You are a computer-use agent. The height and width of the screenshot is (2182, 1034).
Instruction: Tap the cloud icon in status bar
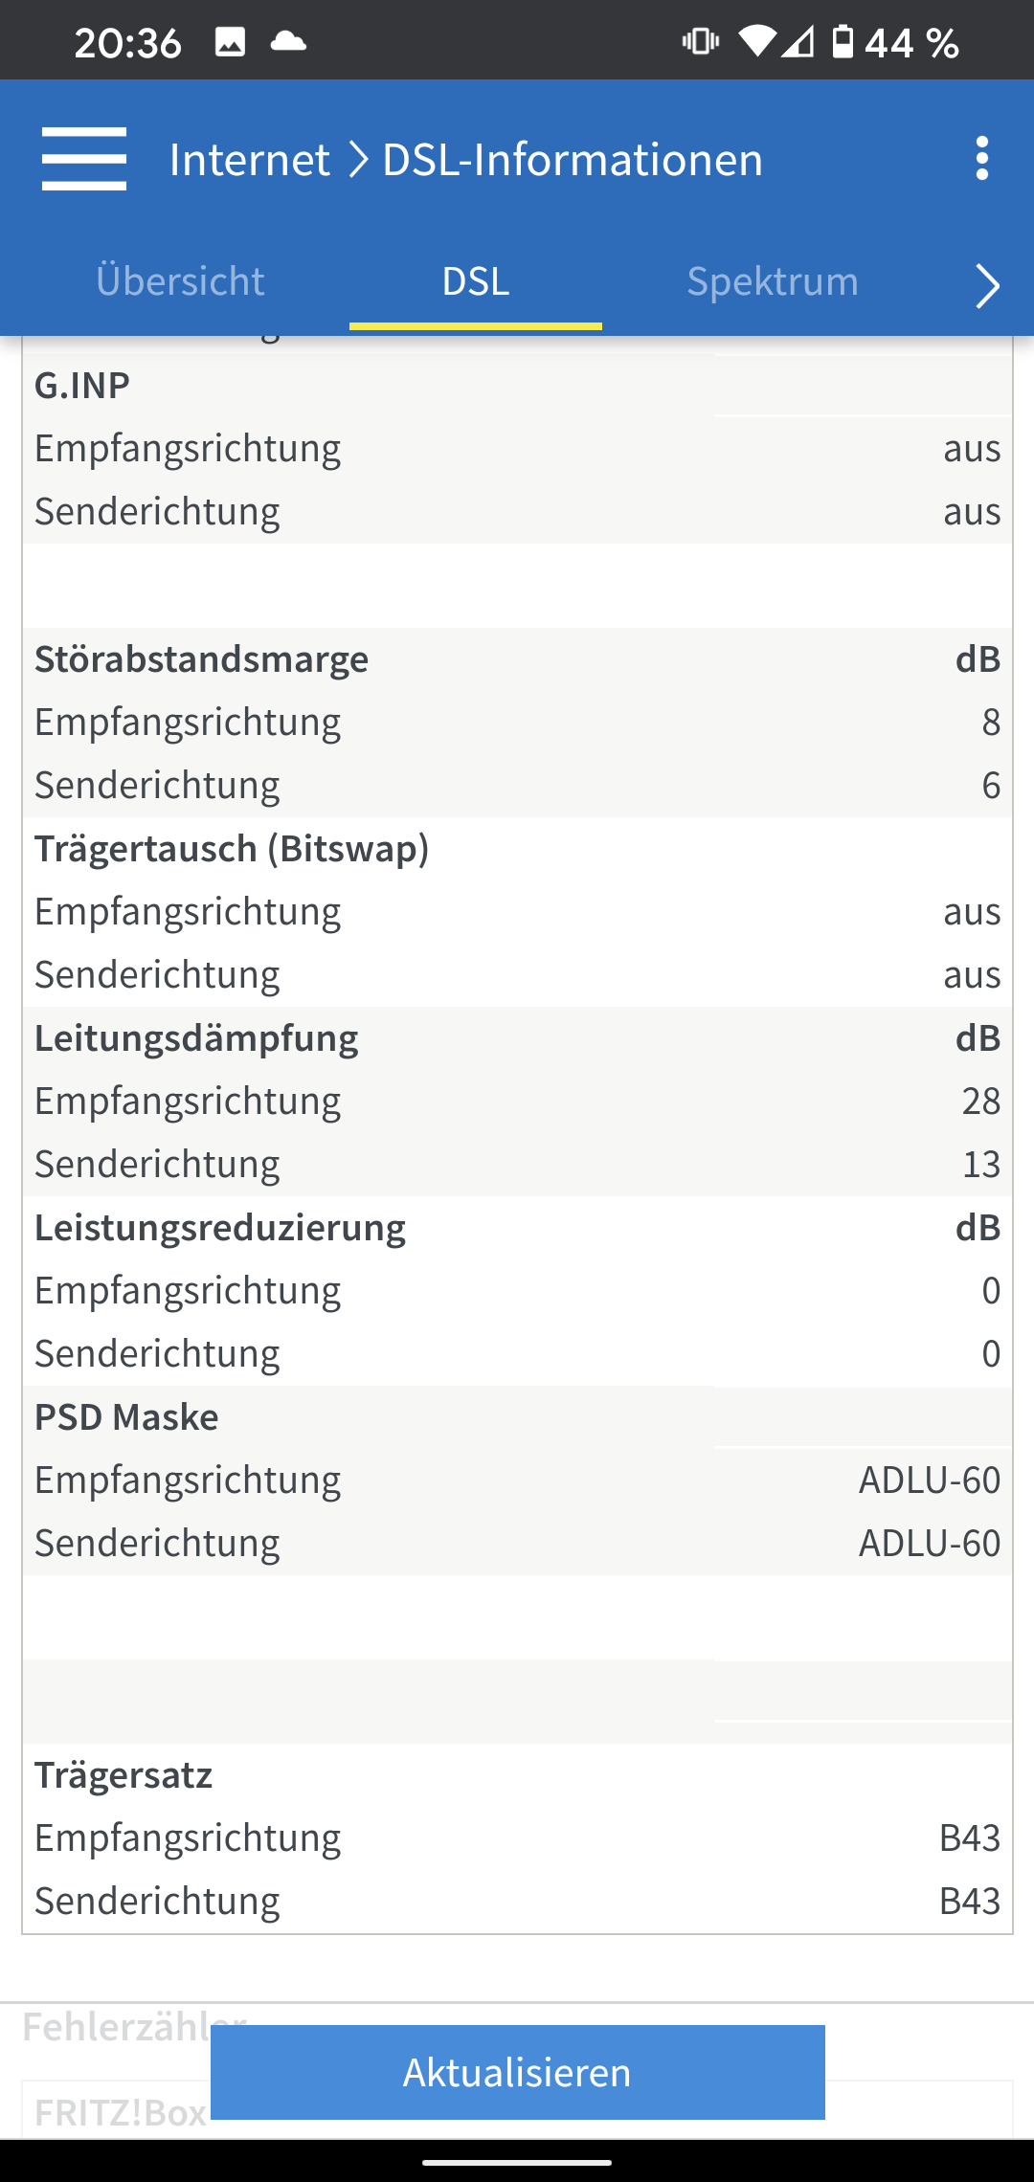pos(288,42)
